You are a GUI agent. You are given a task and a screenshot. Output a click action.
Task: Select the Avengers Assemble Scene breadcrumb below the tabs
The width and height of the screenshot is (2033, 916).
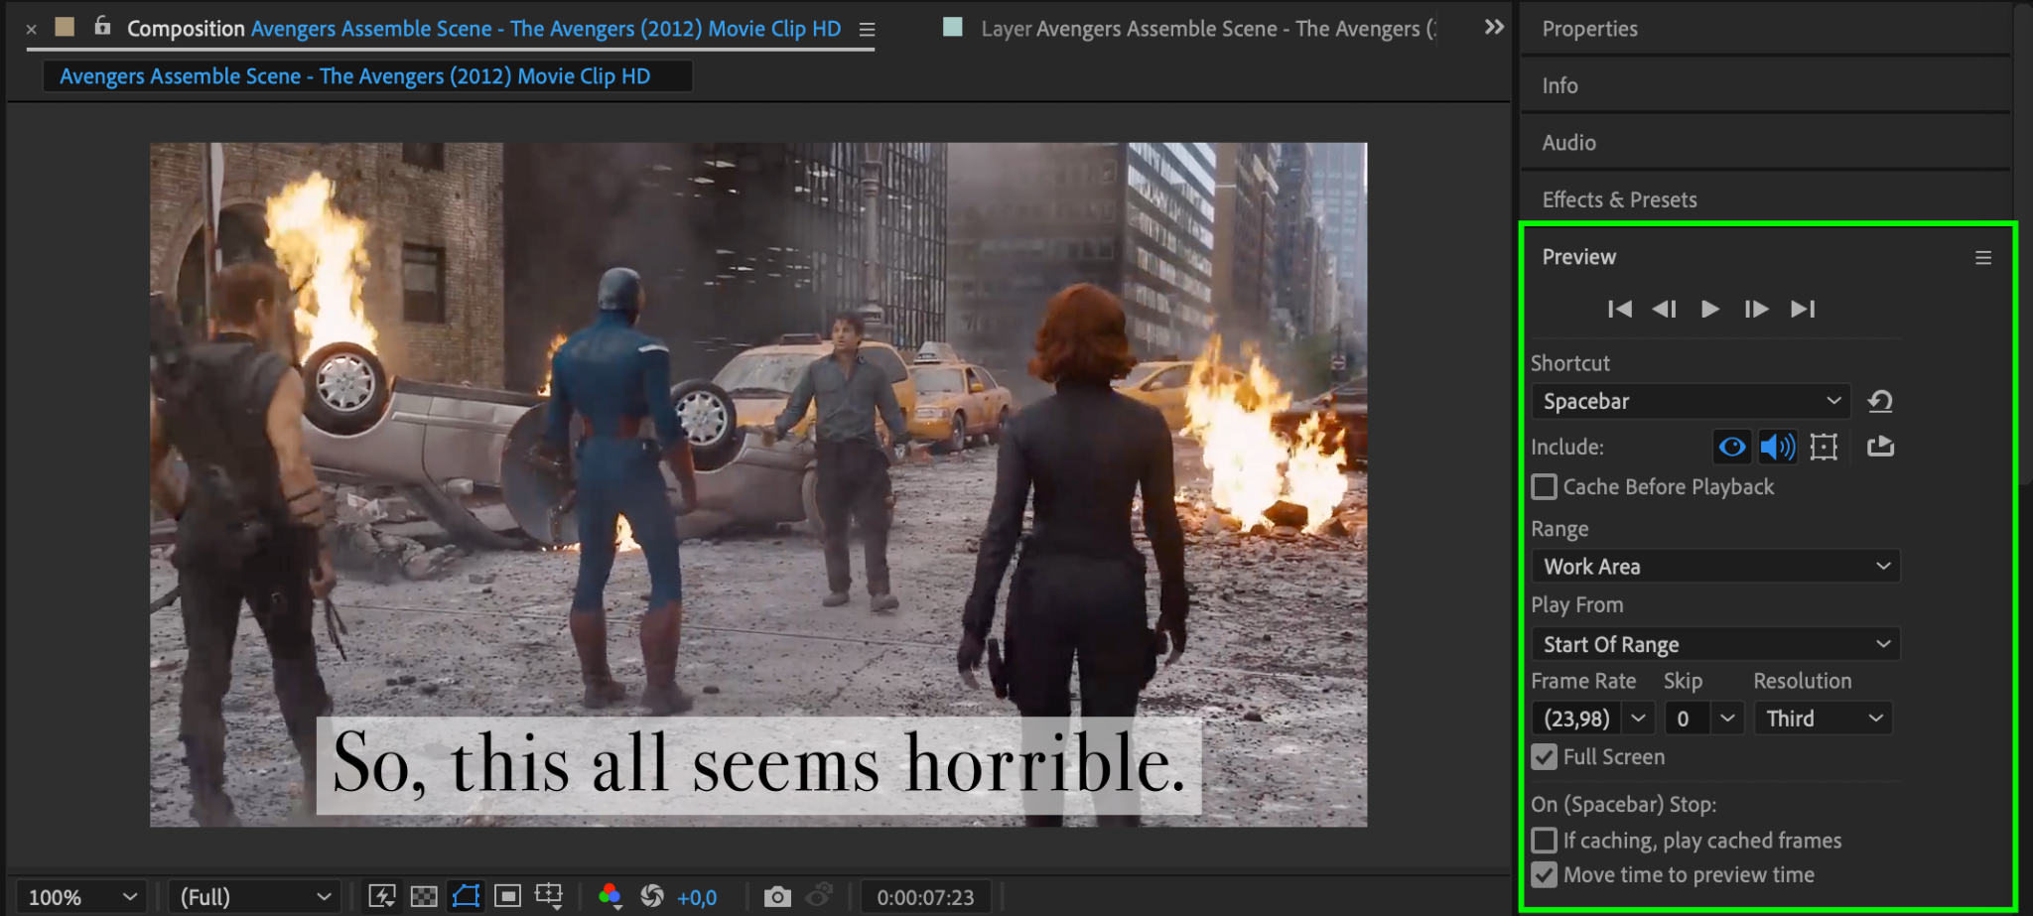pos(354,76)
